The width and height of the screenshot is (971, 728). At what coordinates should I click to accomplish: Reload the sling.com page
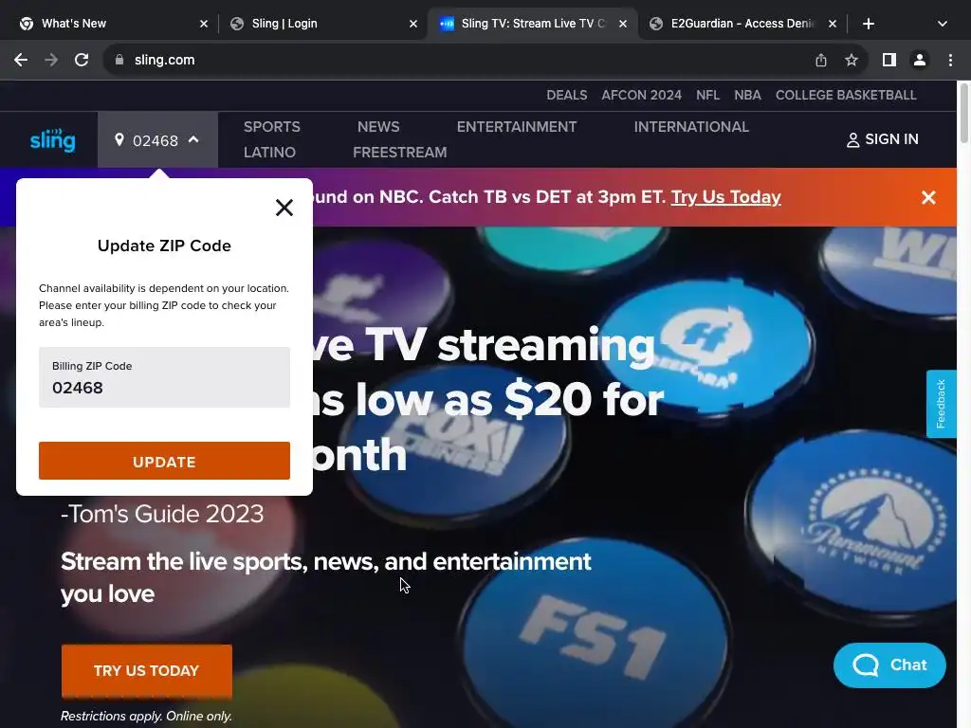(x=82, y=60)
